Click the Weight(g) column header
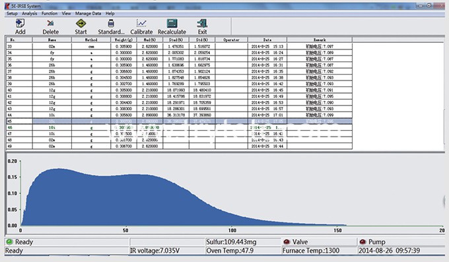449x262 pixels. pyautogui.click(x=123, y=40)
